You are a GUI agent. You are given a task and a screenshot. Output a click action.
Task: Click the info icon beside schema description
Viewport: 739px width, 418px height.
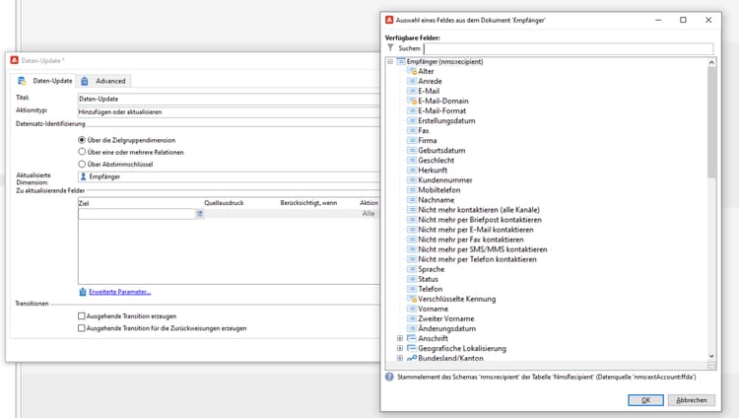(x=389, y=377)
